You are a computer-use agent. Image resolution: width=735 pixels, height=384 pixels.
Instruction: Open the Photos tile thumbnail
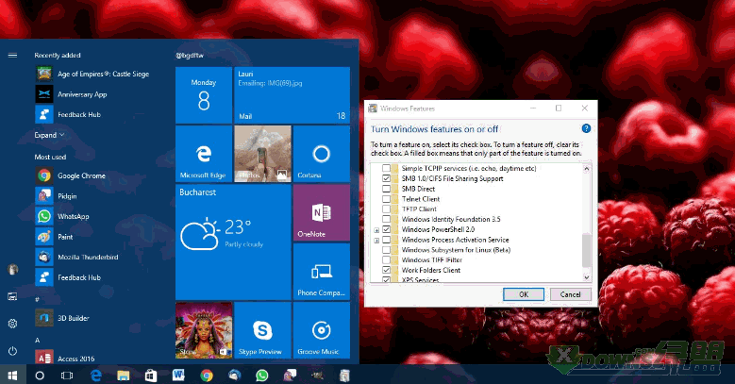pos(262,154)
